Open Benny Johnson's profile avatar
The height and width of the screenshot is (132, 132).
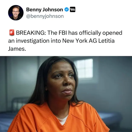[16, 13]
